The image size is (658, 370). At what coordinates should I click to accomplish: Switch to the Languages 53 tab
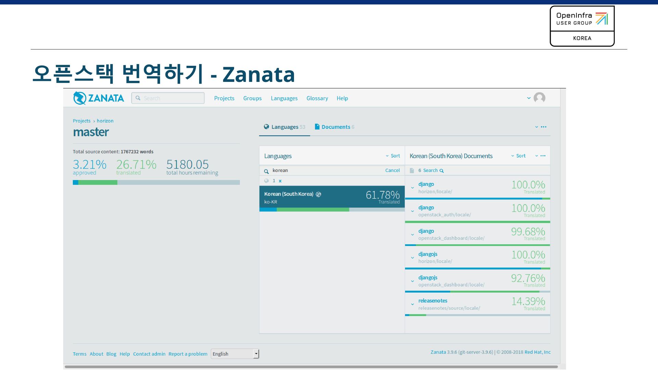click(x=284, y=127)
